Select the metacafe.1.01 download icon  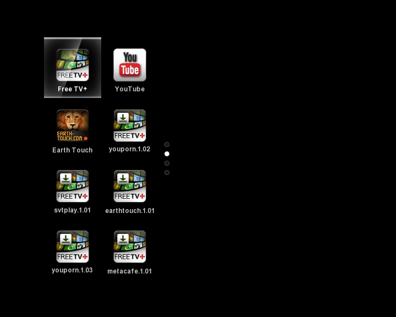(130, 247)
